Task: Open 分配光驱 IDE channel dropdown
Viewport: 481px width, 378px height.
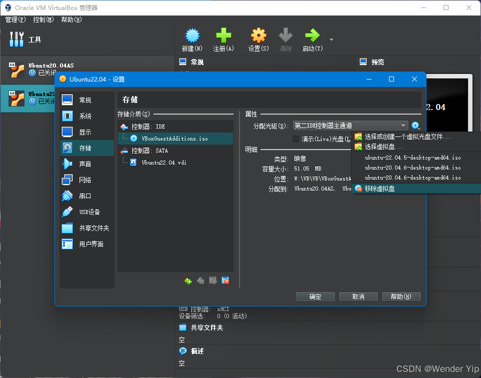Action: [x=350, y=125]
